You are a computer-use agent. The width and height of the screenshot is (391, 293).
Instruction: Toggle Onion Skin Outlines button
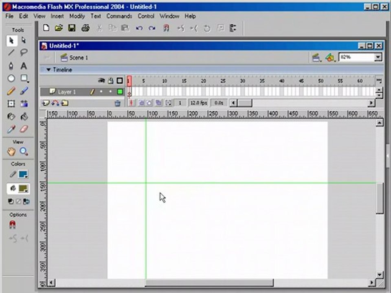pyautogui.click(x=149, y=103)
